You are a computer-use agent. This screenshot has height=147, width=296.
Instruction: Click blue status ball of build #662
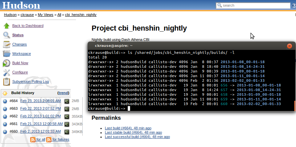click(5, 116)
